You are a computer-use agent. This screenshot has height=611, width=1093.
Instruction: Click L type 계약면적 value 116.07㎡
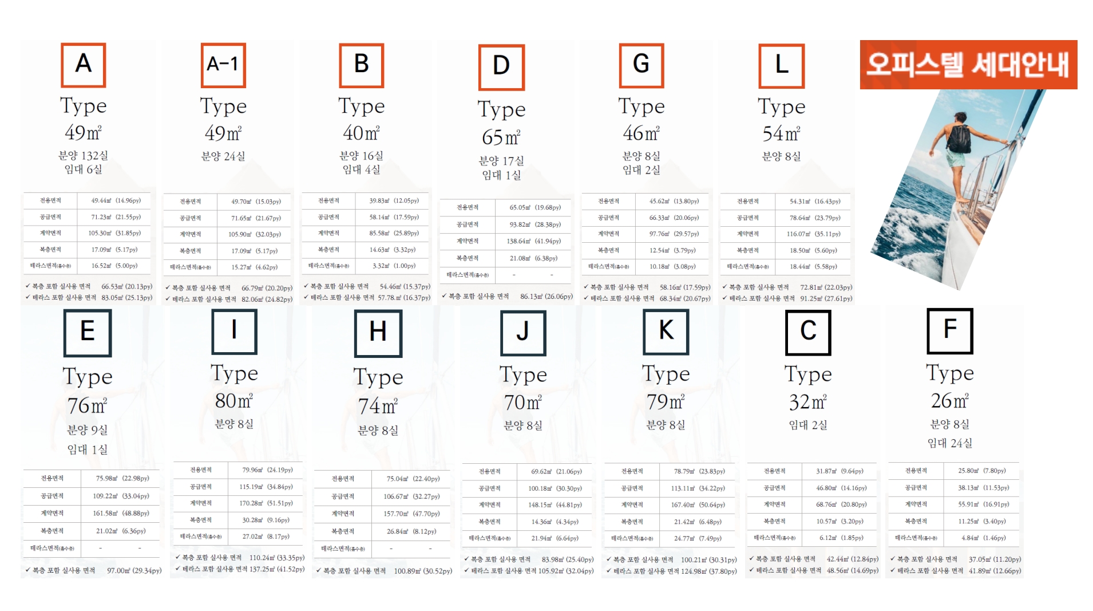click(x=814, y=234)
